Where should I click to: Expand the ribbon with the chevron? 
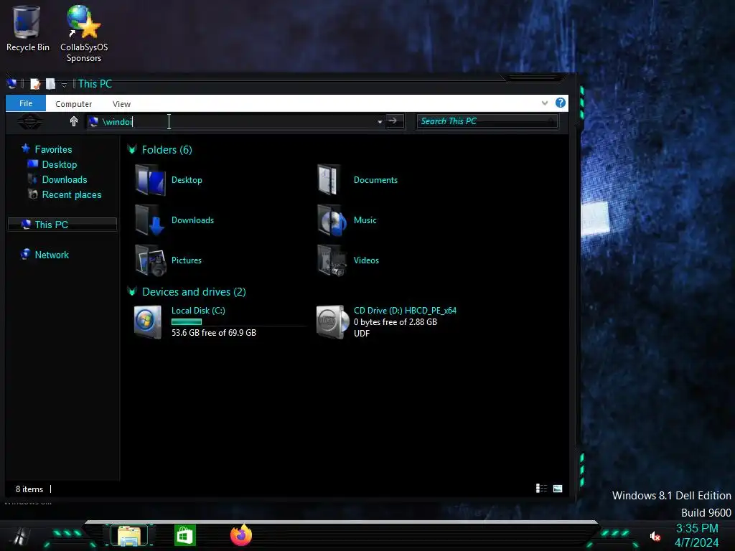click(545, 103)
